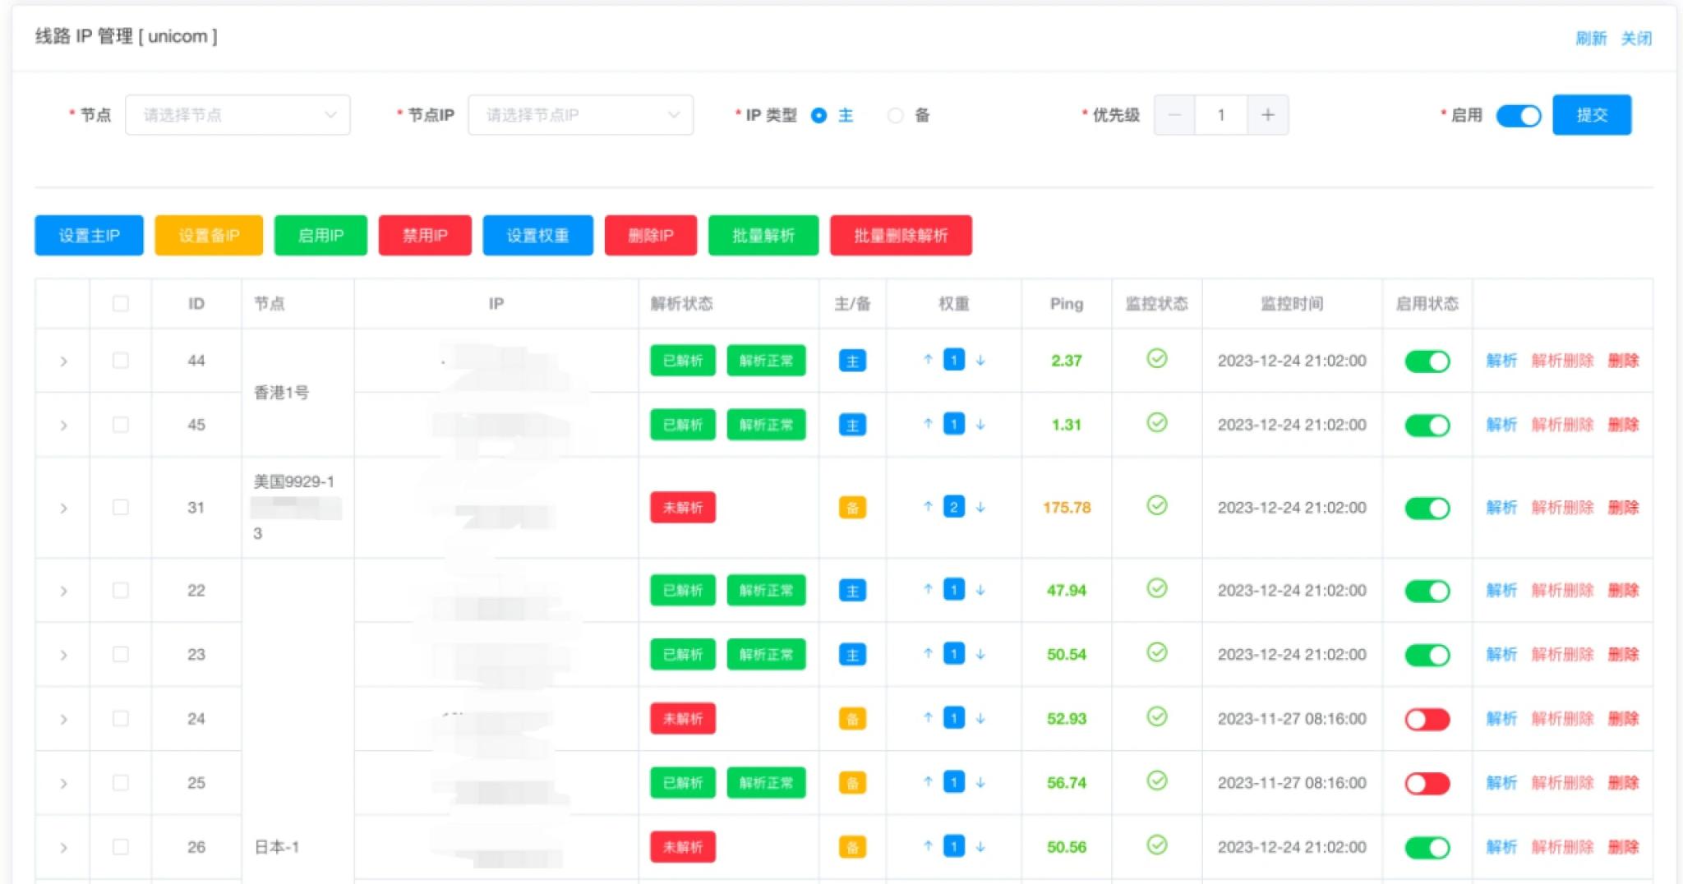Click the 解析 link on row 44

(x=1501, y=360)
